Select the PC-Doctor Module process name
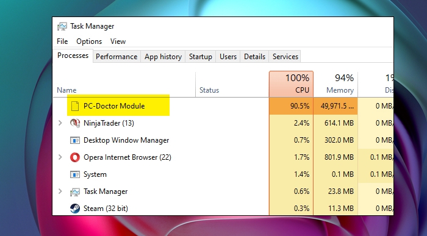Image resolution: width=427 pixels, height=236 pixels. pos(114,106)
